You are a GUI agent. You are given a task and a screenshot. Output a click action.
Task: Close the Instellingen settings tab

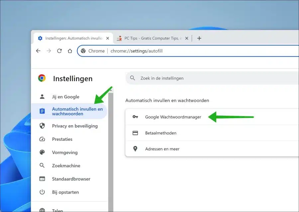coord(108,38)
